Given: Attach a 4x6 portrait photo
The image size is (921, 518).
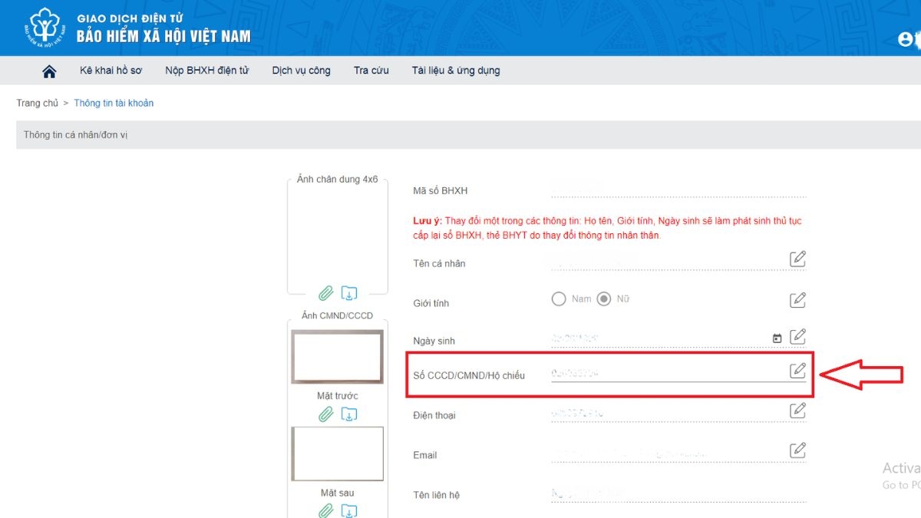Looking at the screenshot, I should click(326, 293).
